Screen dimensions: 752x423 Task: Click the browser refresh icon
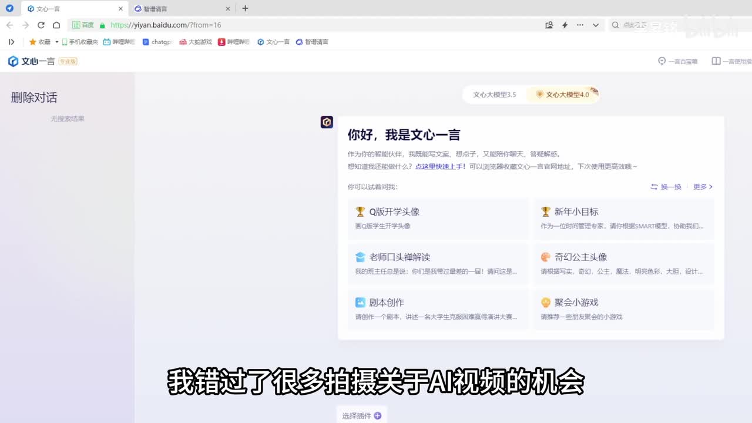click(x=41, y=25)
